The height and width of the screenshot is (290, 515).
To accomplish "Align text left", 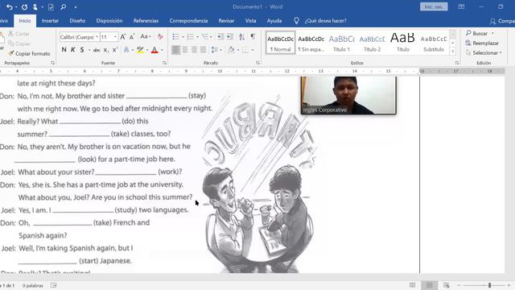I will coord(175,50).
